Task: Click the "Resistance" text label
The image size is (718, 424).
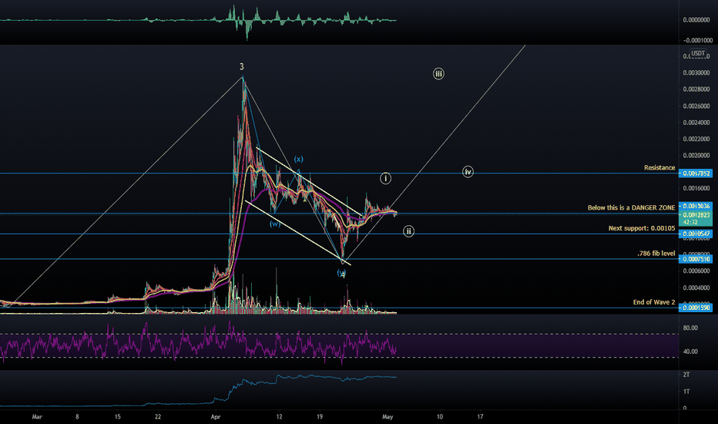Action: click(x=659, y=168)
